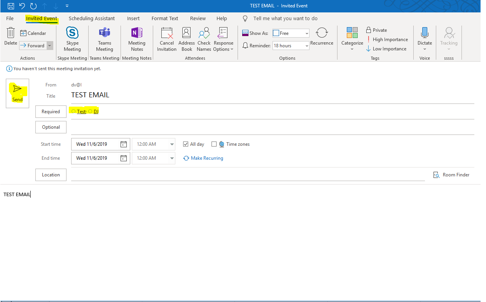Click the TEST EMAIL title field
This screenshot has width=486, height=302.
[272, 95]
